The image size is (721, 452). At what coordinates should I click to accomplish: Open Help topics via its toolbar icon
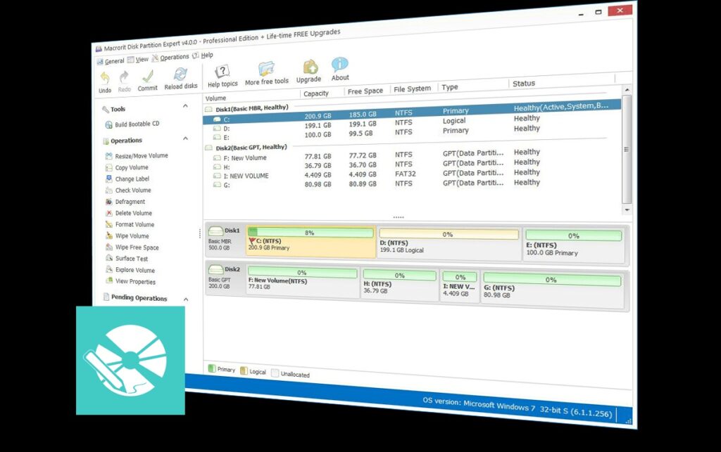click(x=222, y=69)
